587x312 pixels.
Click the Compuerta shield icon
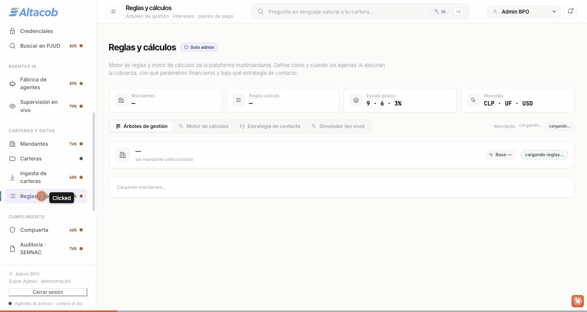pos(12,230)
